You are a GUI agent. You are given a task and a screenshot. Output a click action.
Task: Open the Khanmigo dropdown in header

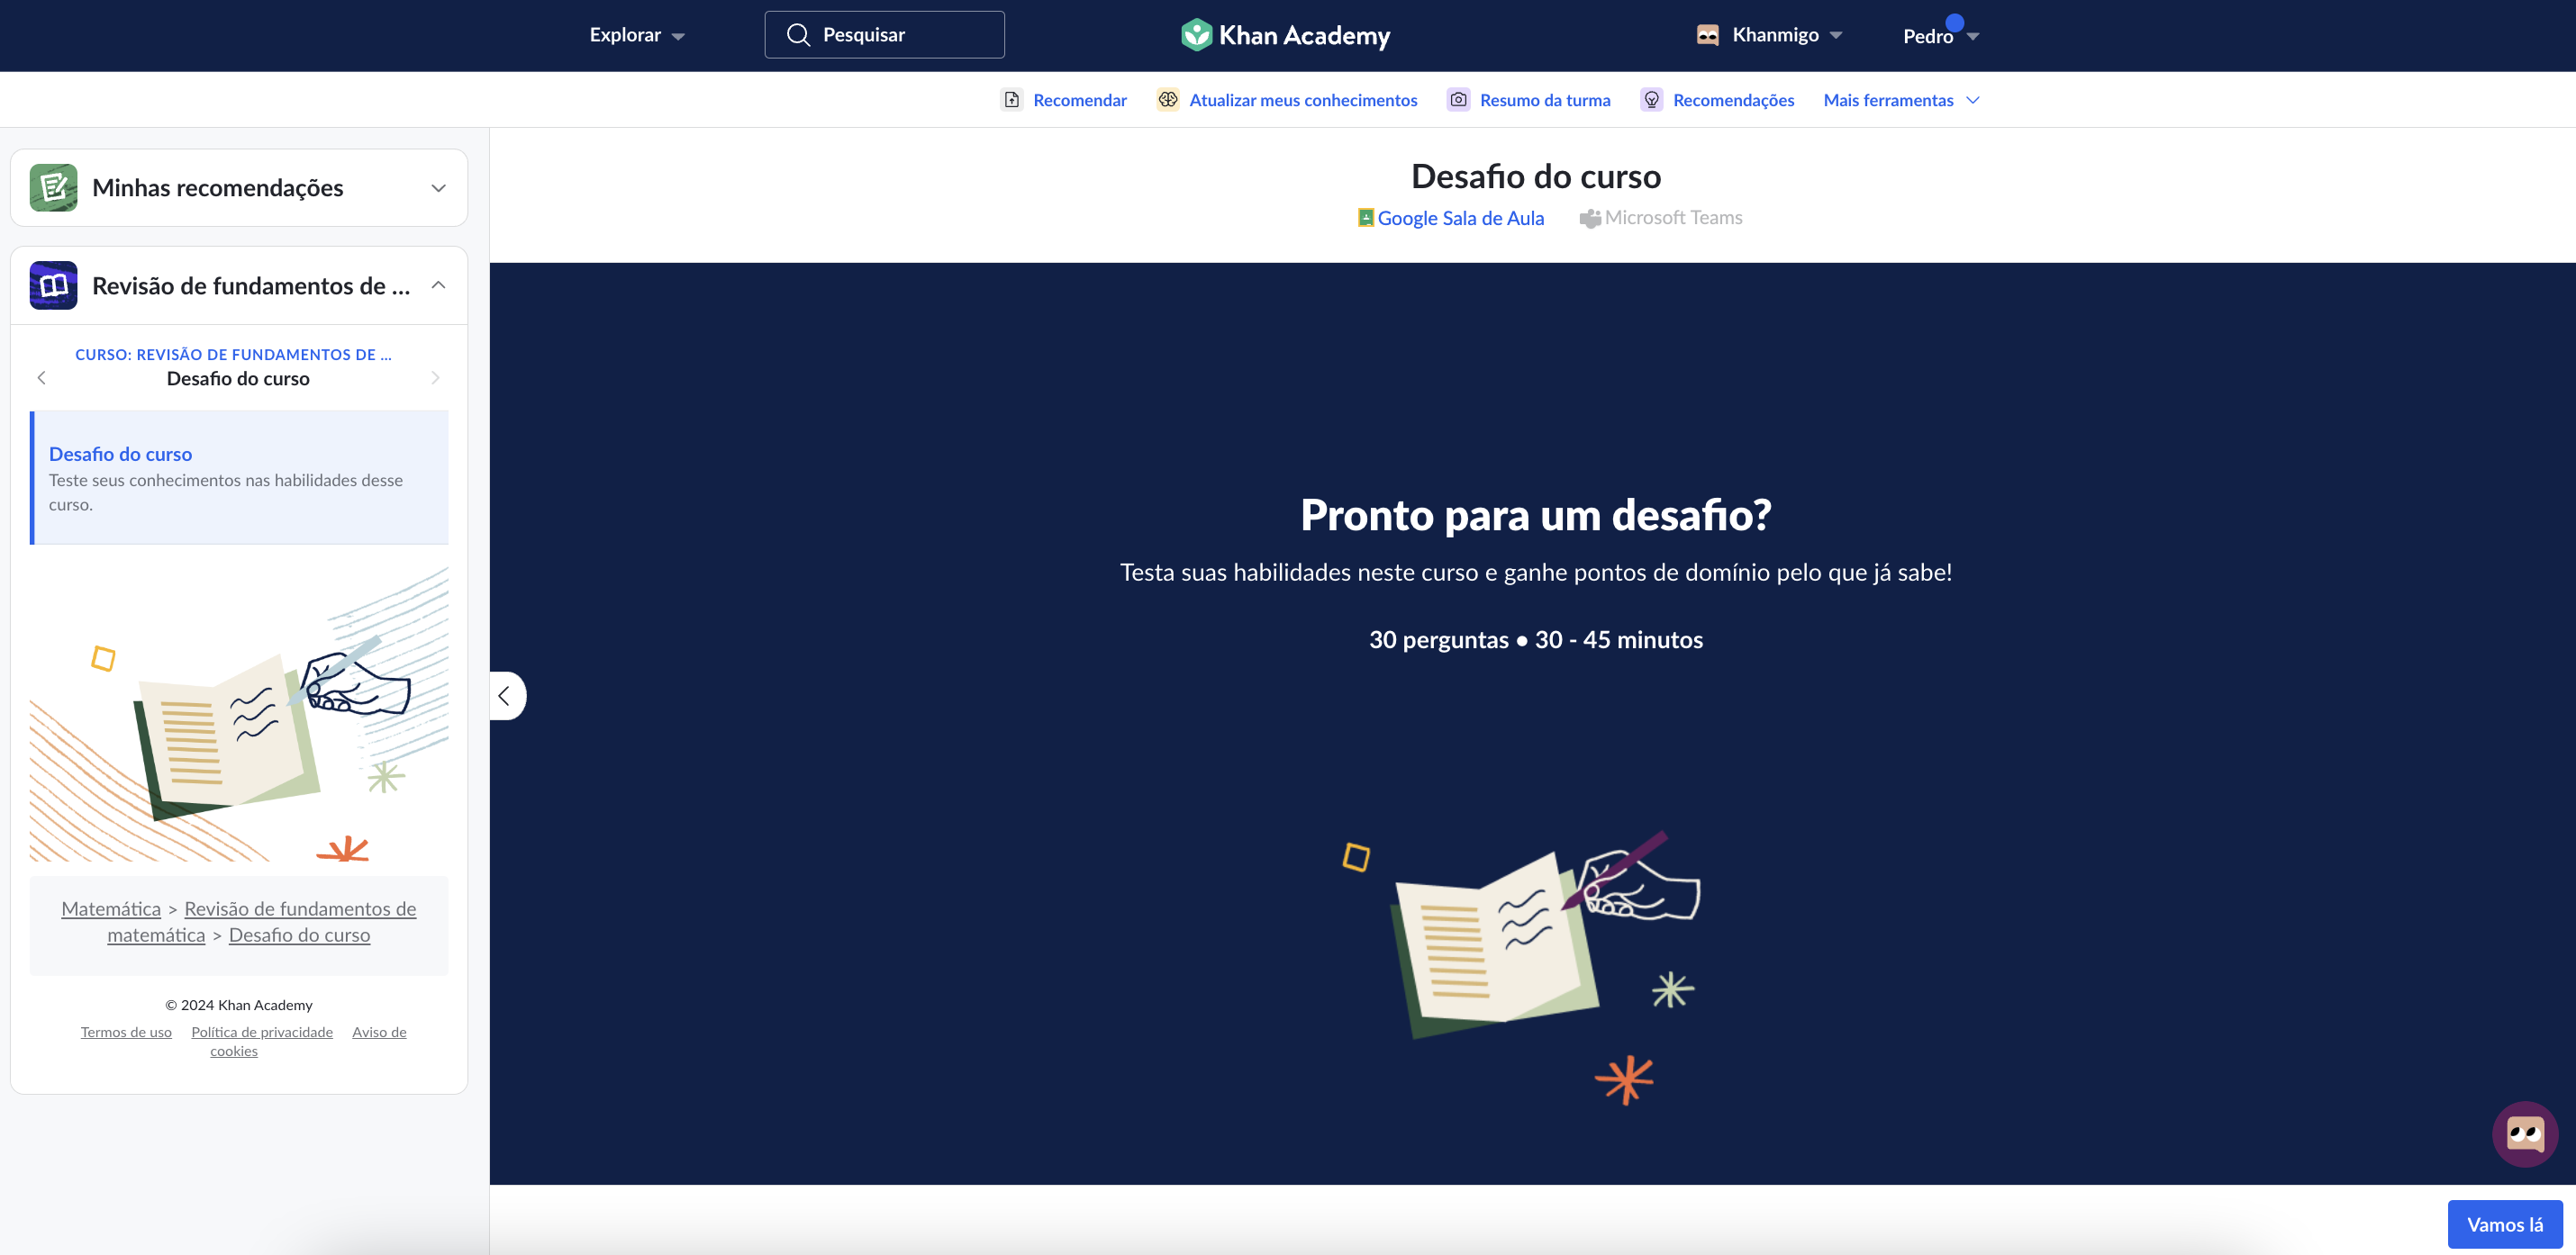click(1769, 35)
